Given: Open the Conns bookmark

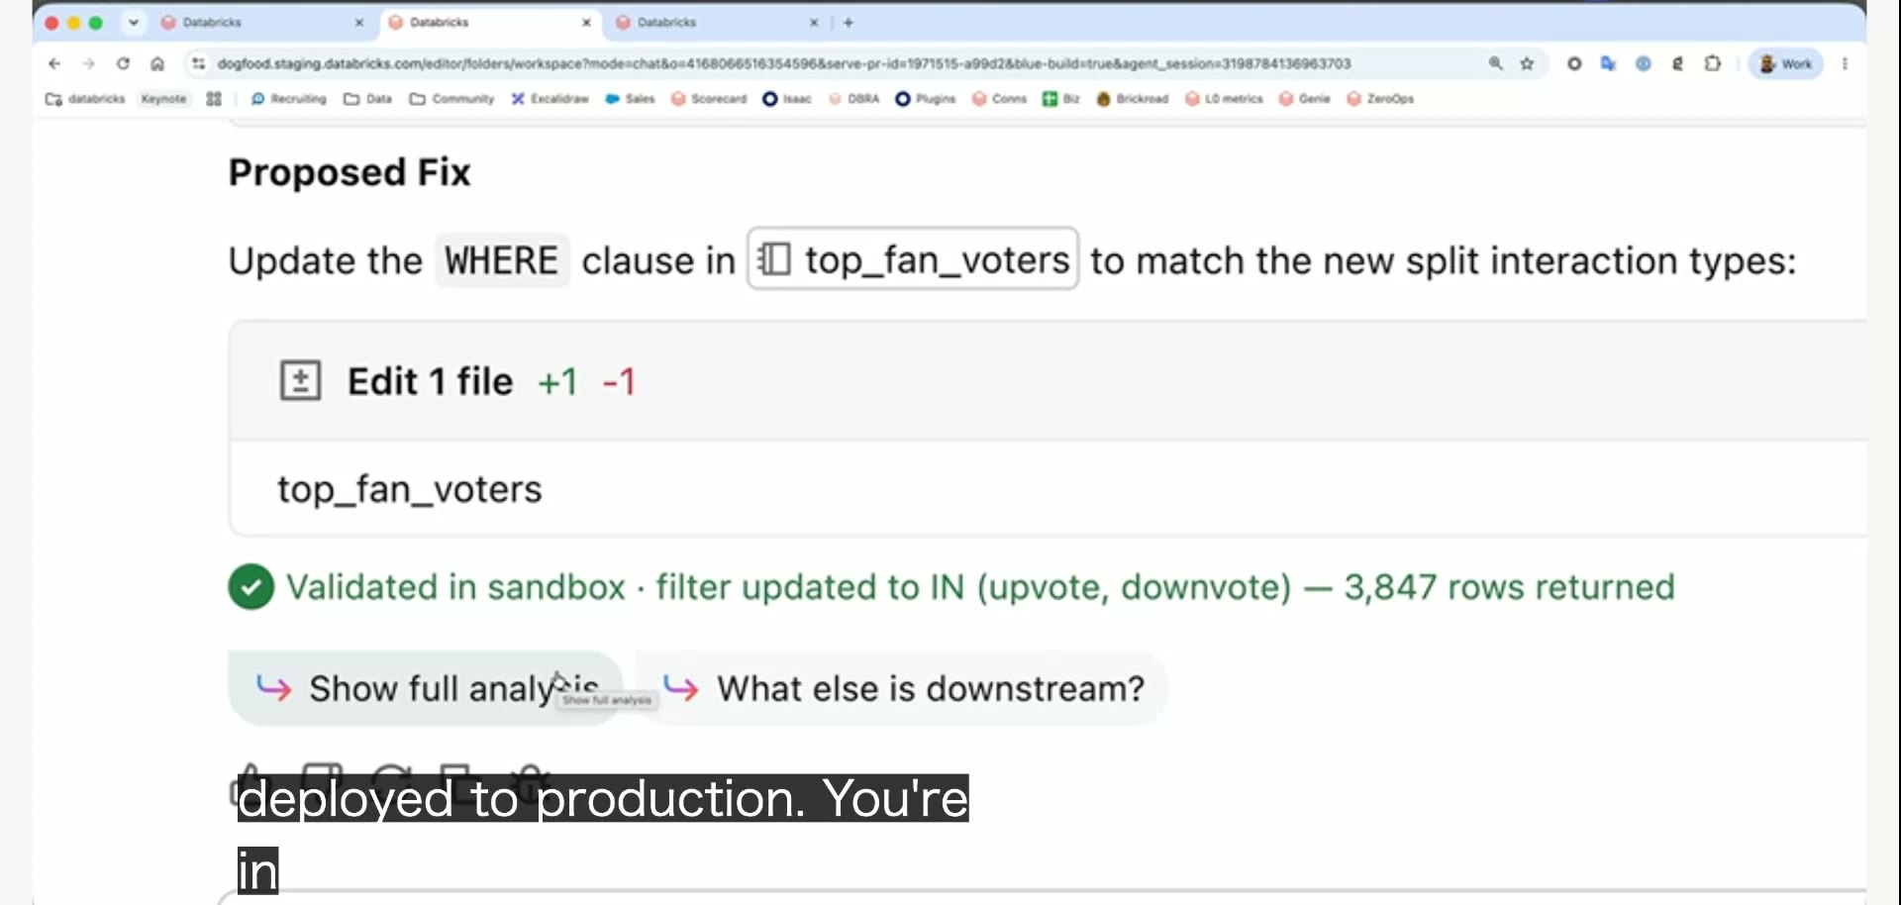Looking at the screenshot, I should 999,99.
